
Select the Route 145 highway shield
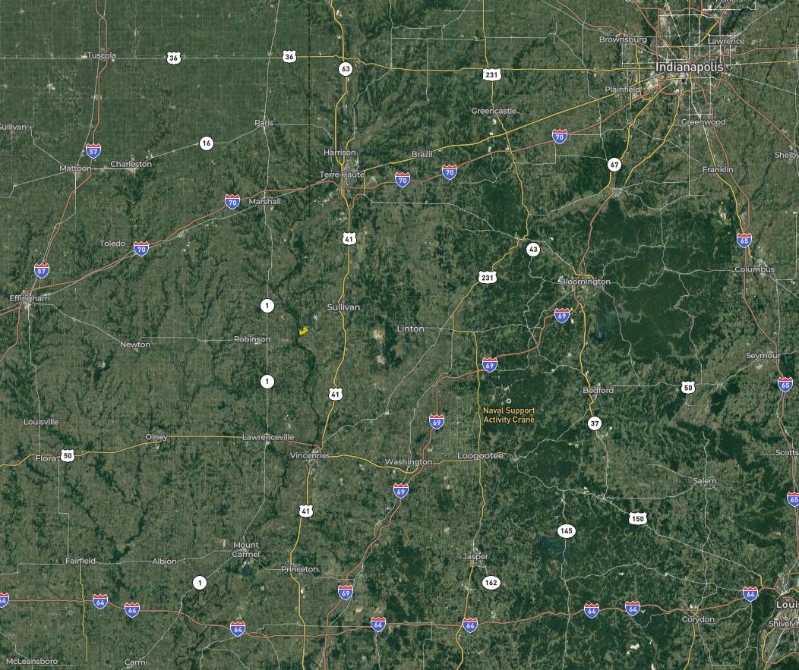pyautogui.click(x=566, y=531)
